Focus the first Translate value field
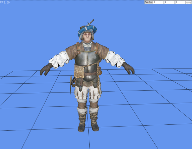Screen dimensions: 192x149 tap(158, 2)
